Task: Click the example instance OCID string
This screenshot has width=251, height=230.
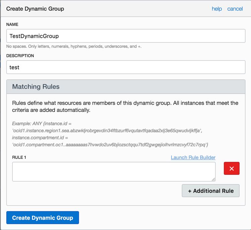Action: click(106, 131)
